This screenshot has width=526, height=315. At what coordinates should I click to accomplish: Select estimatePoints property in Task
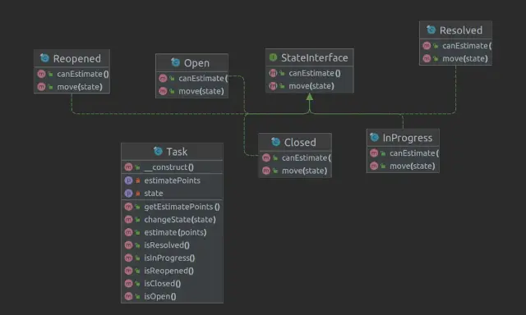click(172, 180)
